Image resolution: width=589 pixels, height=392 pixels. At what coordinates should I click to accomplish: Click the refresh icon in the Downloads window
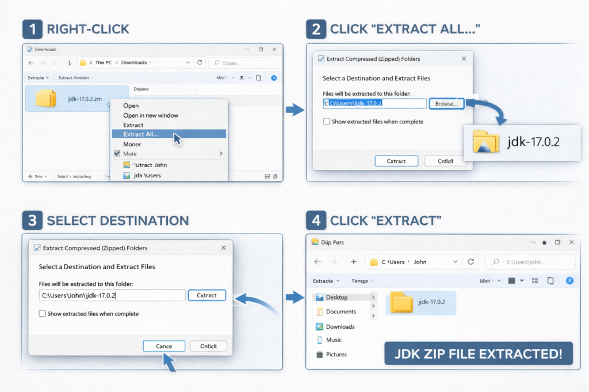click(200, 63)
